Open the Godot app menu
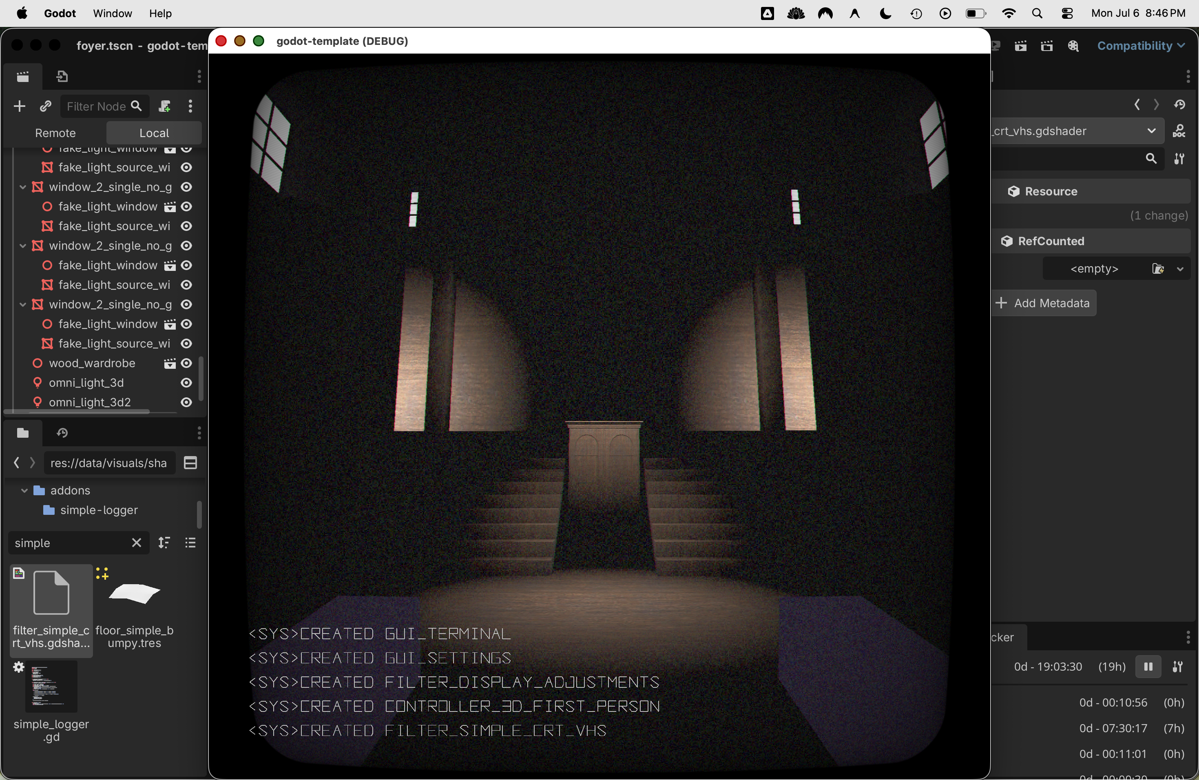 click(60, 13)
